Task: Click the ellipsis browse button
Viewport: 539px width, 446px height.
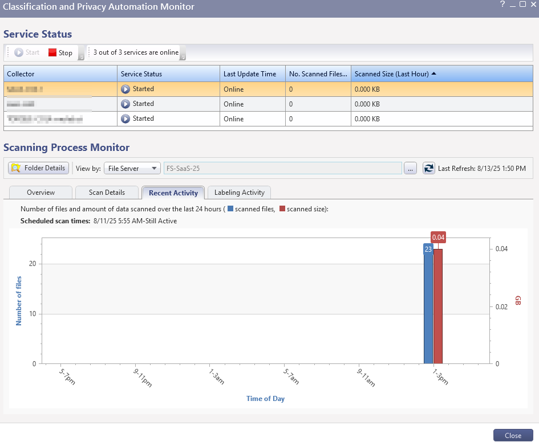Action: pyautogui.click(x=410, y=168)
